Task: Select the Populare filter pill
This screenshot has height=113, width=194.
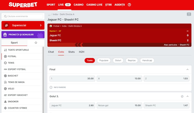Action: pos(104,60)
